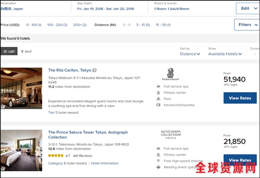Click new-window icon beside Ritz-Carlton title

[94, 70]
